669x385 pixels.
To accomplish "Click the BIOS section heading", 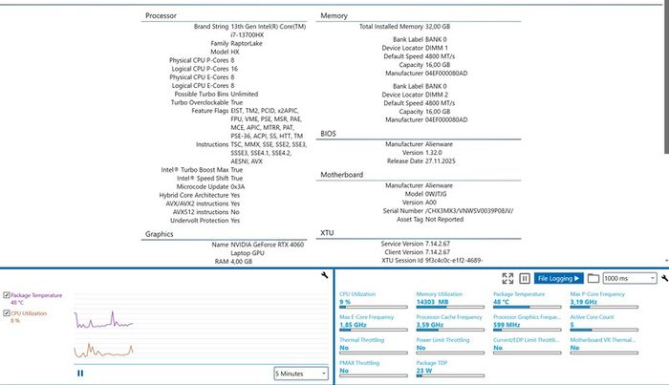I will click(328, 134).
